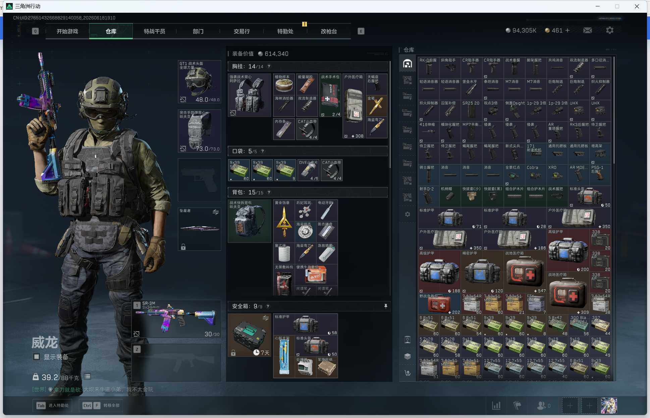This screenshot has width=650, height=418.
Task: Open the stacked layers sidebar icon
Action: pos(408,356)
